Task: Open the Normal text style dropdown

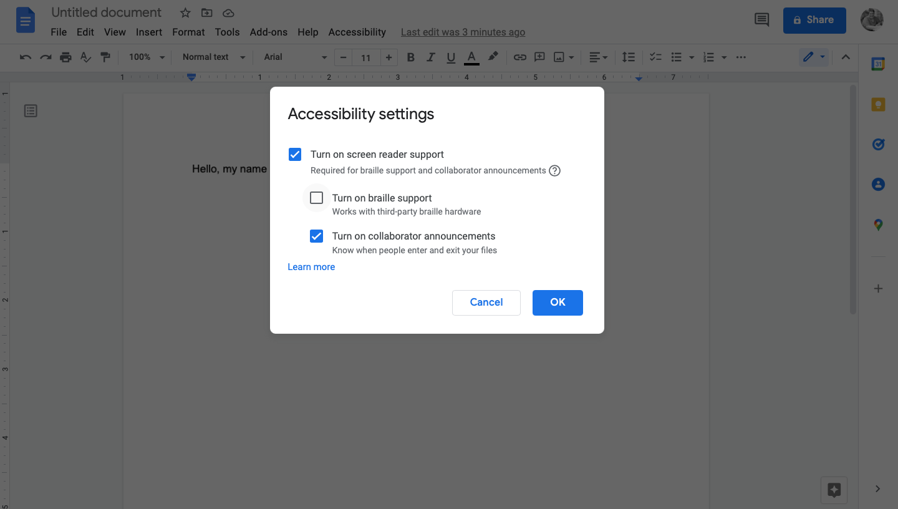Action: [x=214, y=57]
